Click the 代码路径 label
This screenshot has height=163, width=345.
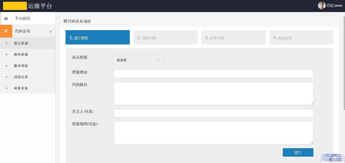80,85
